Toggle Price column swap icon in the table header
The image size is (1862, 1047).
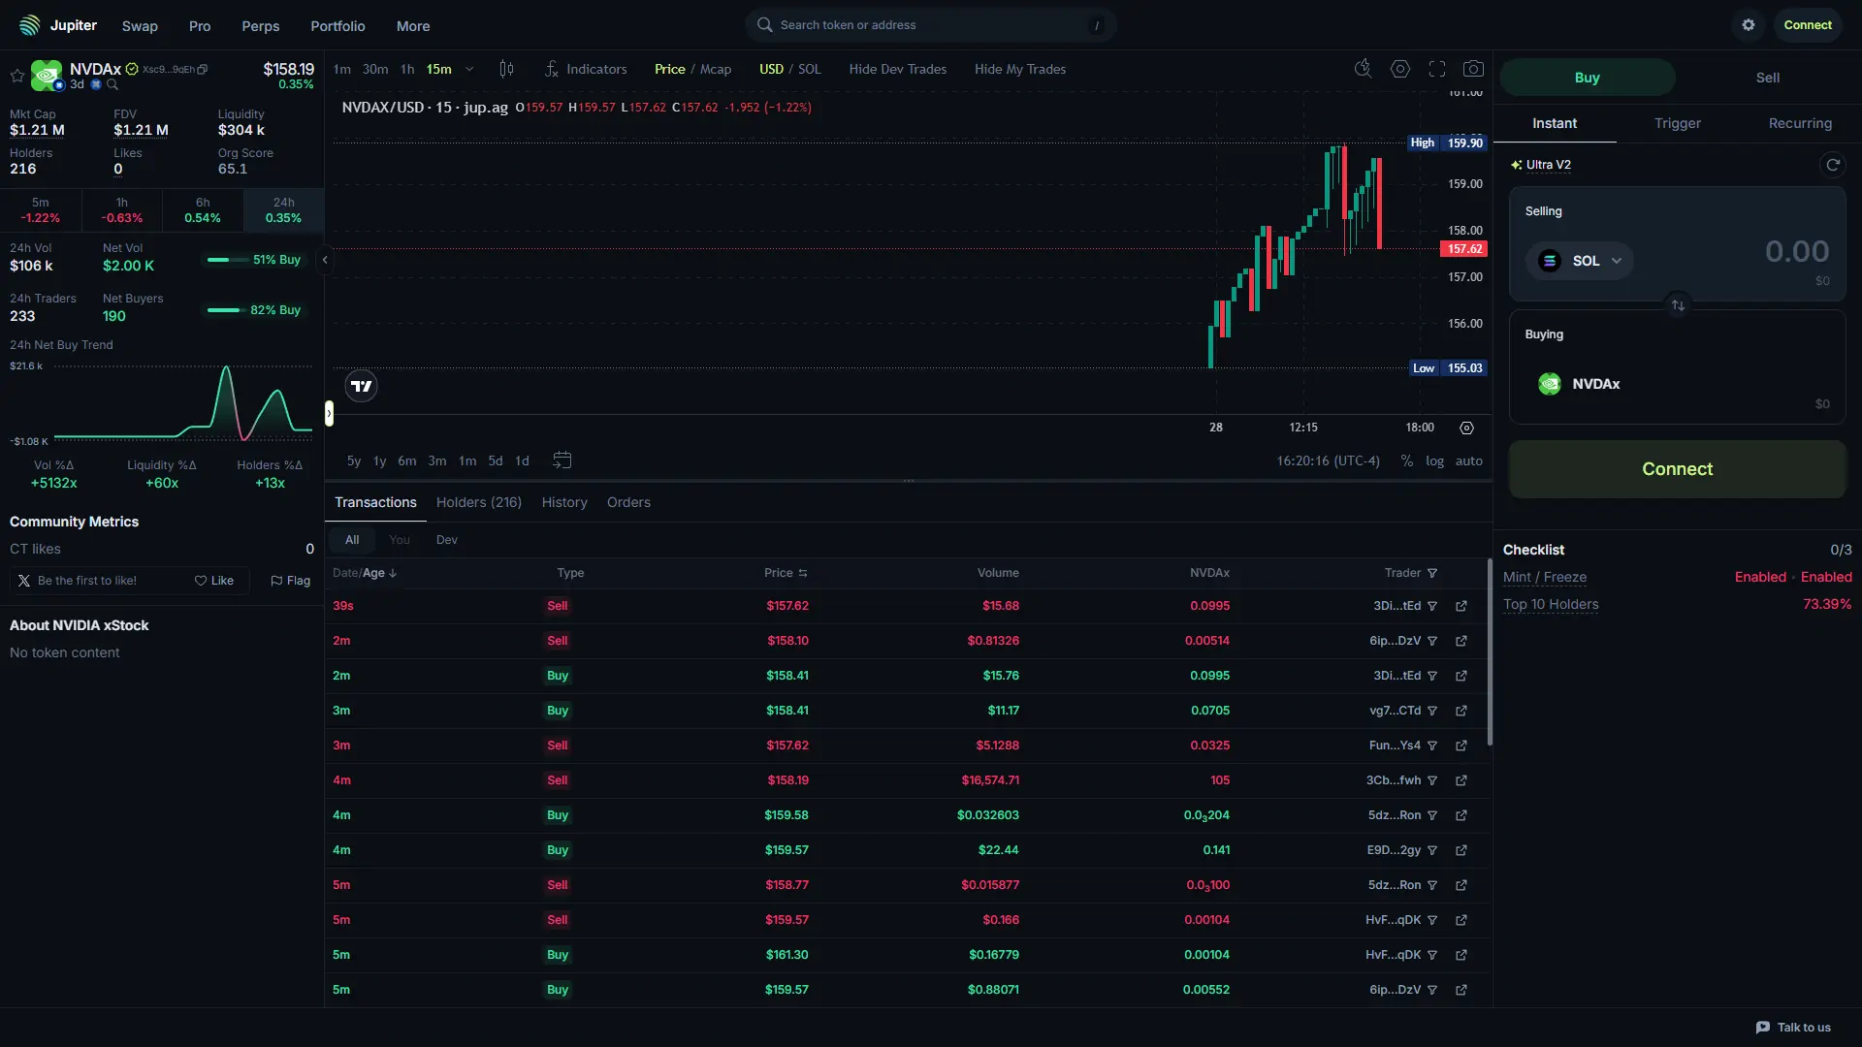[803, 573]
